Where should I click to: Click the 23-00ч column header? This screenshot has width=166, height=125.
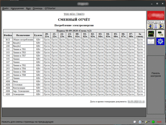70,35
